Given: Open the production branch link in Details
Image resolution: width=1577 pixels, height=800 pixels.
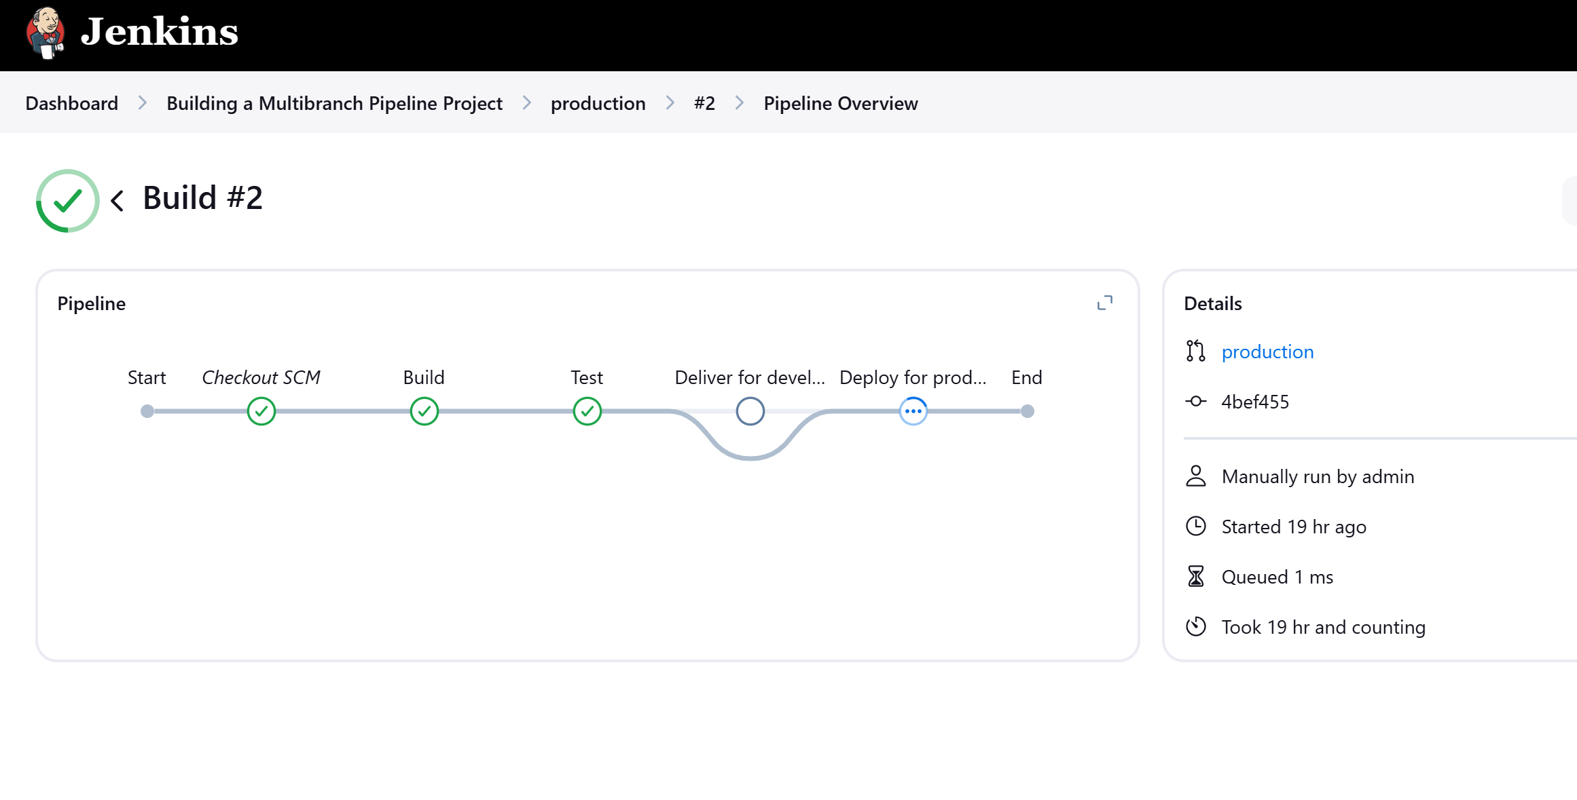Looking at the screenshot, I should [1267, 351].
